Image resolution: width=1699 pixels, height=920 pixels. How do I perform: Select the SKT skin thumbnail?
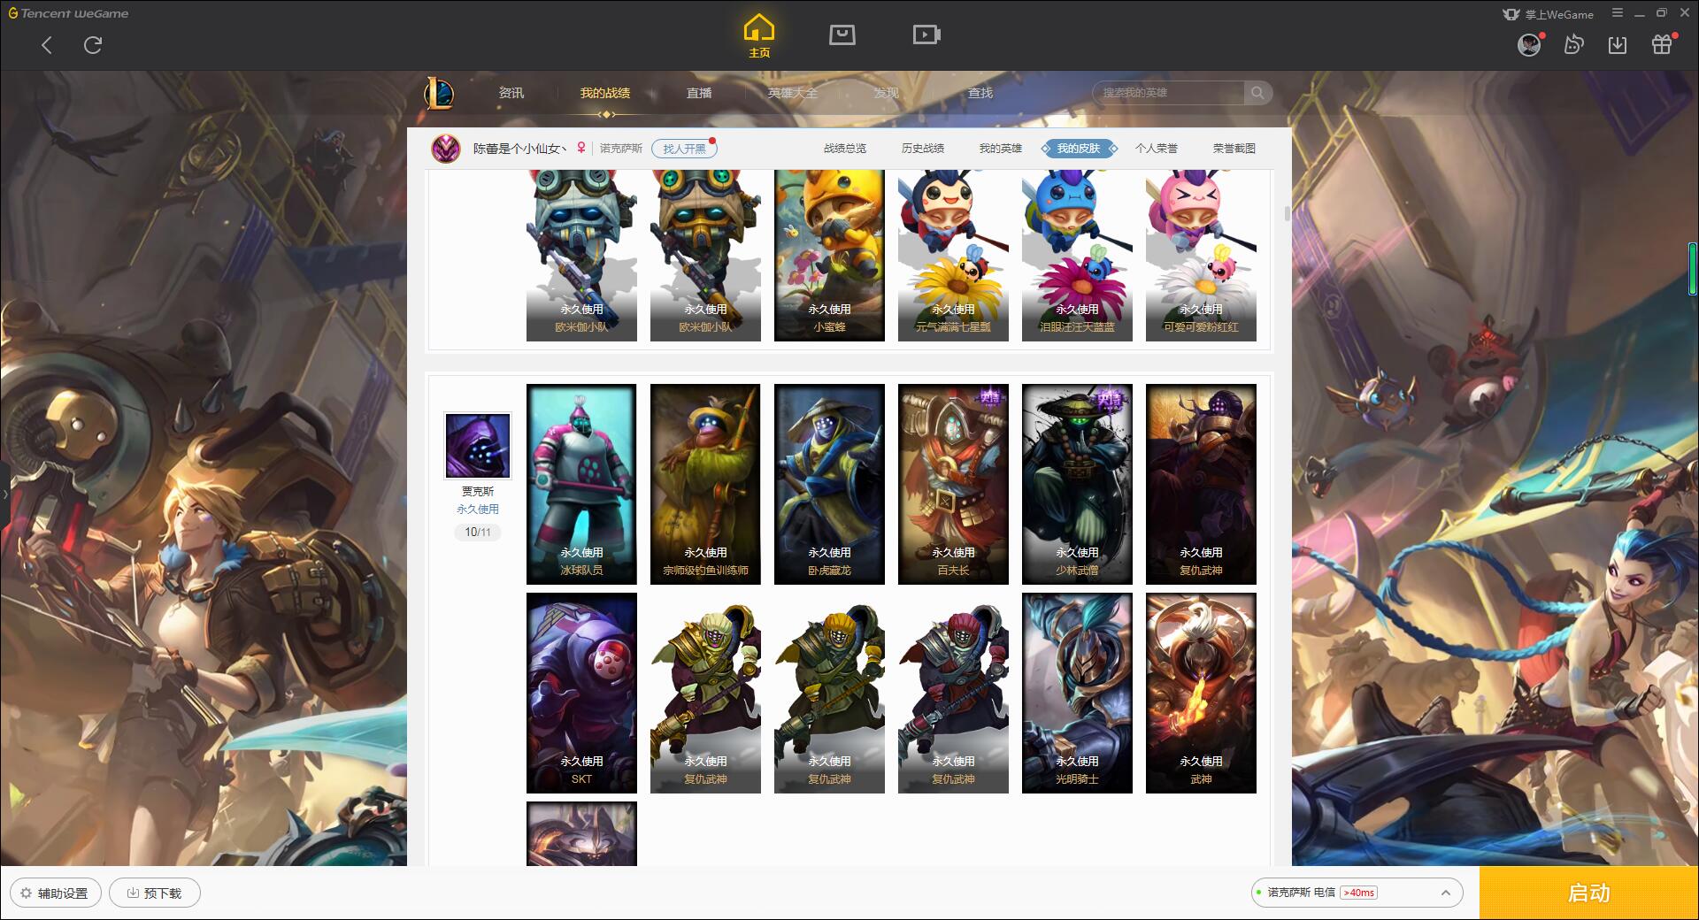pos(581,693)
